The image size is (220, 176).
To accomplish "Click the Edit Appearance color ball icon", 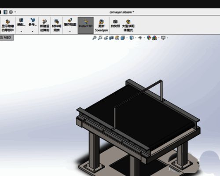I will [149, 38].
